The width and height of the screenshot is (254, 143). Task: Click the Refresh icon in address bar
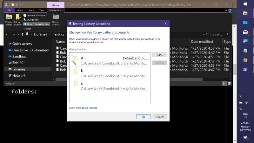(x=207, y=34)
